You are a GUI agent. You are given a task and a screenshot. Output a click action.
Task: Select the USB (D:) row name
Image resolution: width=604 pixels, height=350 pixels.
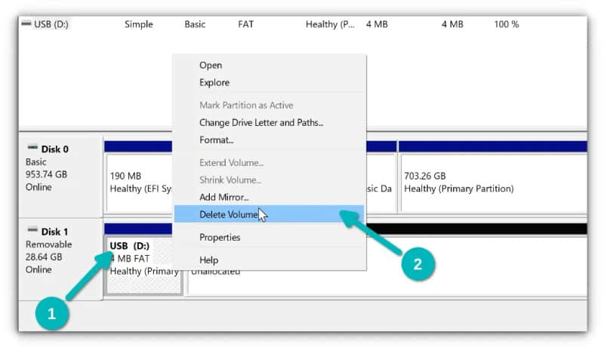pyautogui.click(x=51, y=24)
